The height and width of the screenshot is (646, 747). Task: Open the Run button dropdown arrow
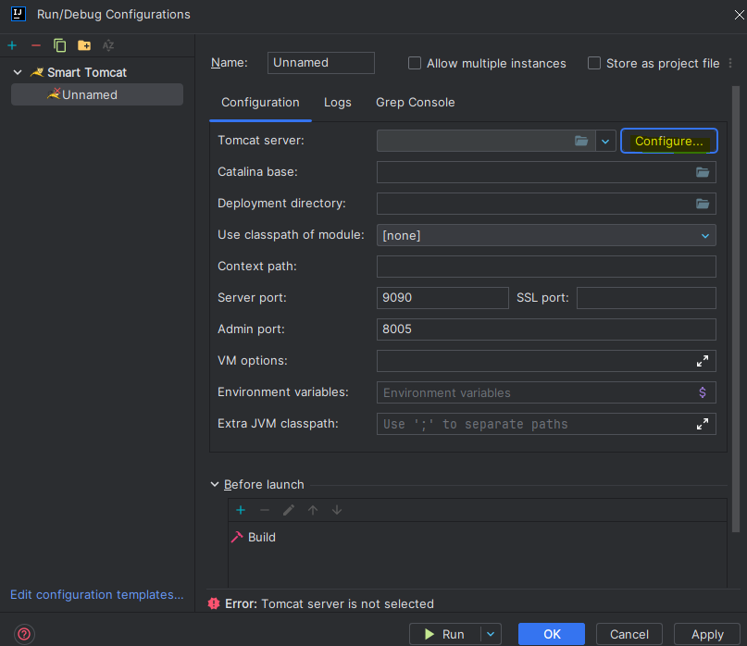point(491,634)
